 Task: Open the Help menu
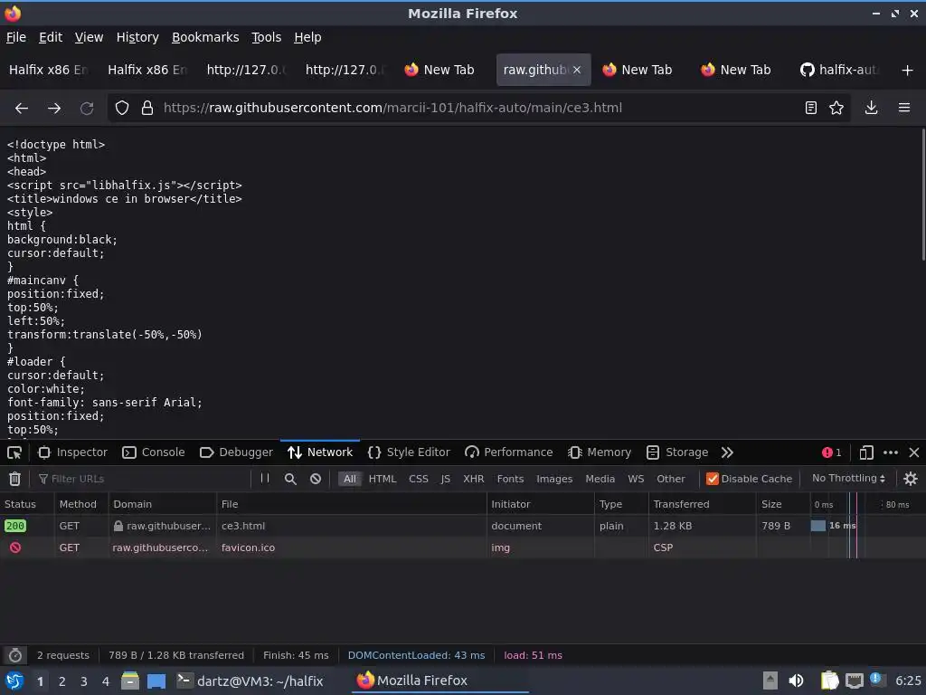pyautogui.click(x=307, y=37)
